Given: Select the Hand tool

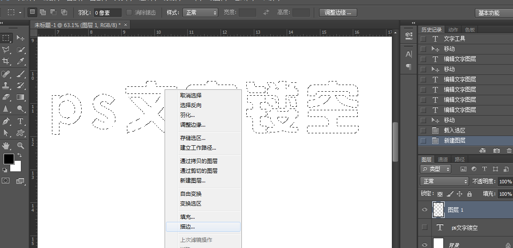Looking at the screenshot, I should (x=6, y=146).
